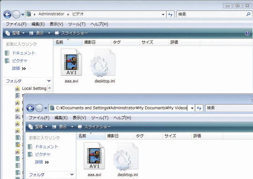
Task: Open views dropdown arrow in rear window toolbar
Action: [x=49, y=33]
